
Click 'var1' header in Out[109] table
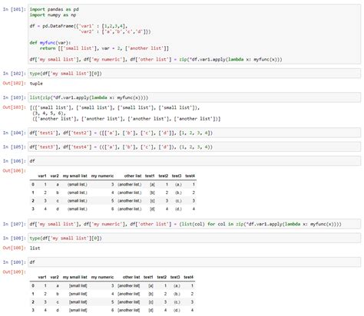point(42,277)
